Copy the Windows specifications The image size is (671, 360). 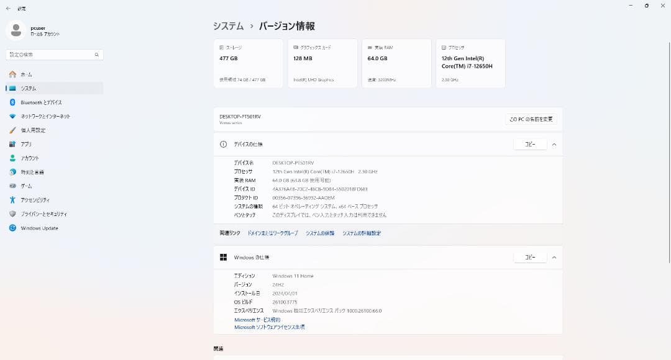point(529,257)
